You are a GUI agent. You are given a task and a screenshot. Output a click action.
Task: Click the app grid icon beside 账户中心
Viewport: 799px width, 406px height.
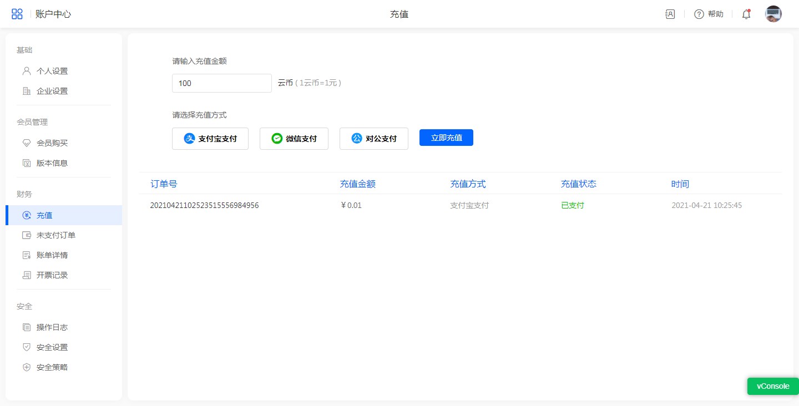[x=17, y=14]
